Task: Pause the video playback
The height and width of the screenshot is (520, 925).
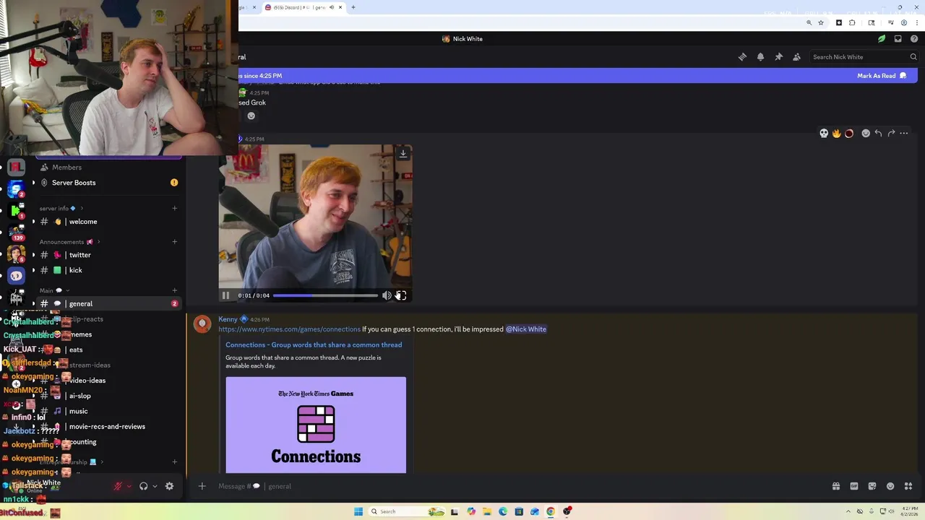Action: 225,295
